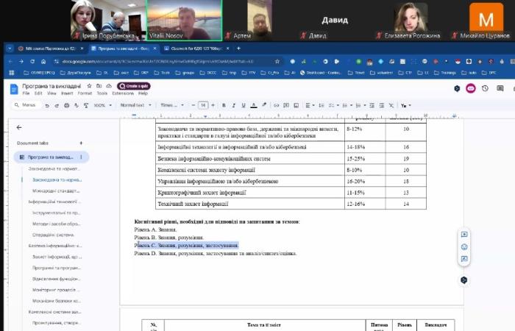Go to 'Міжнародні стандарт...' outline heading
This screenshot has width=515, height=331.
click(x=55, y=191)
